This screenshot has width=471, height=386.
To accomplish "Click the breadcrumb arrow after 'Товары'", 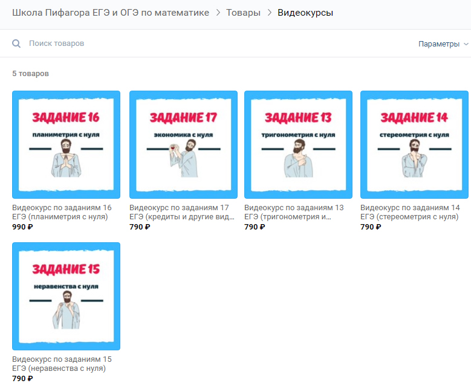I will click(270, 13).
